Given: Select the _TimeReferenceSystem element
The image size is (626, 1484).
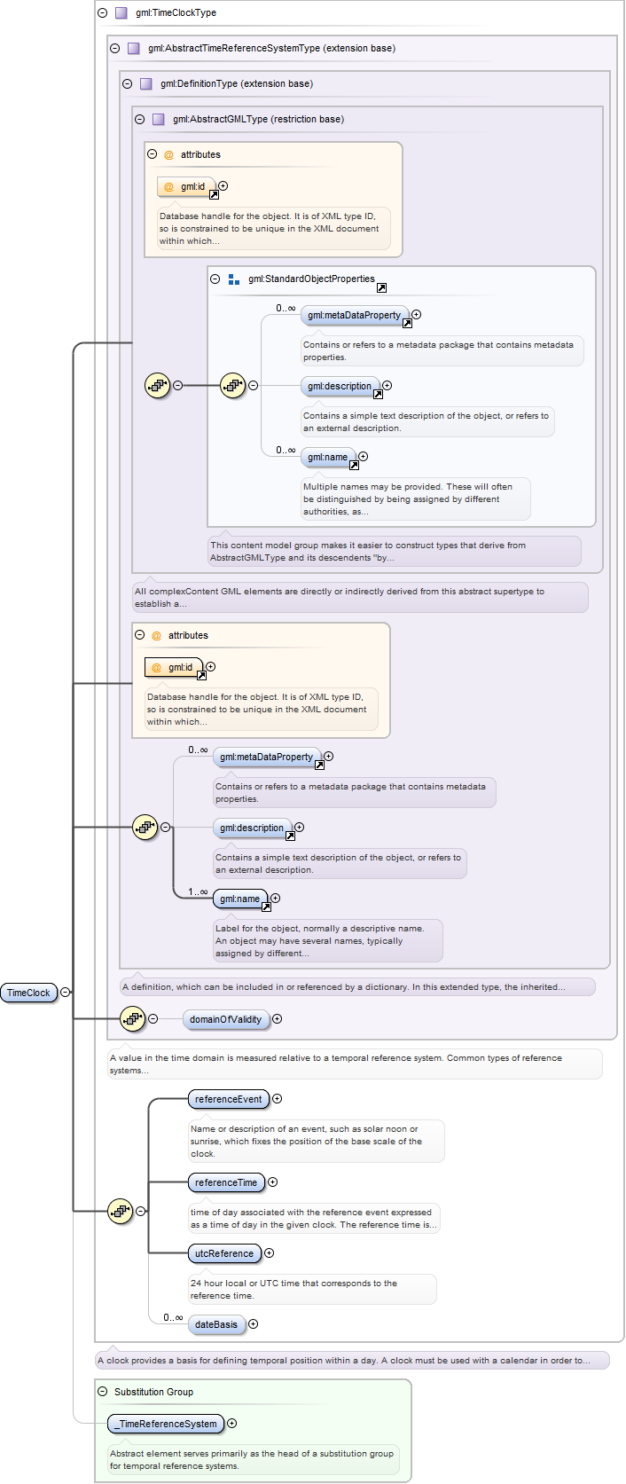Looking at the screenshot, I should [166, 1424].
